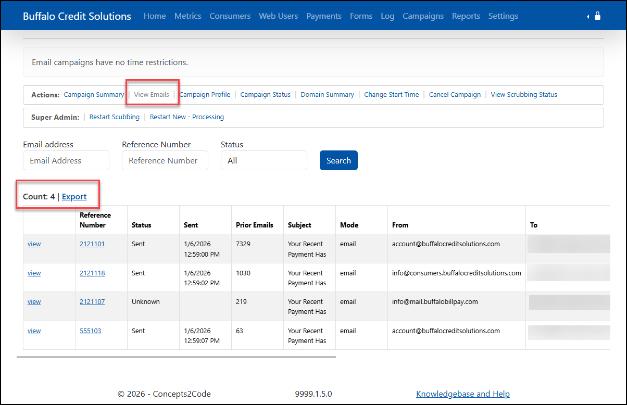
Task: Click Prior Emails value 7329
Action: coord(243,244)
